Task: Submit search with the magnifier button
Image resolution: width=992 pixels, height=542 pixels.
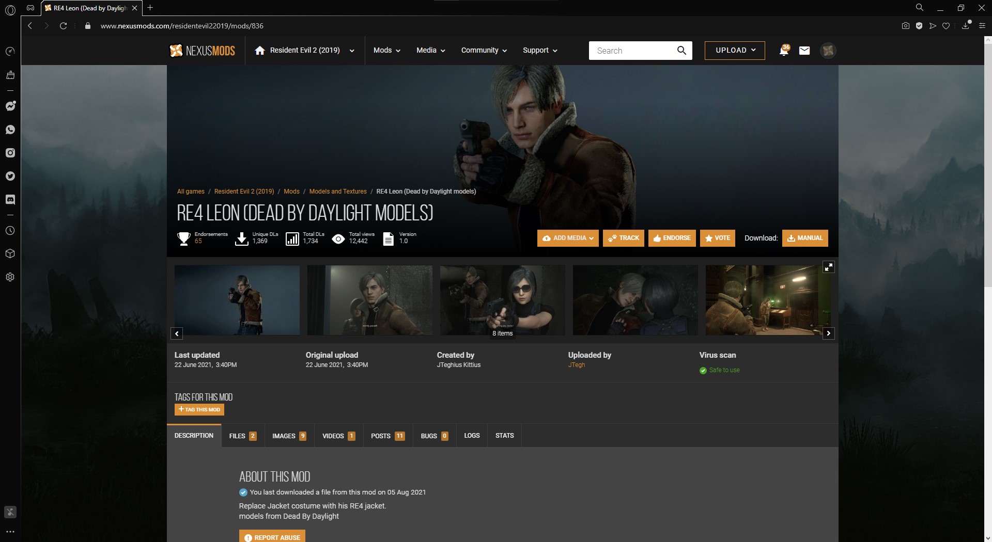Action: coord(682,51)
